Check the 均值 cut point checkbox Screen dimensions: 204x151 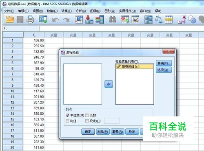click(67, 121)
